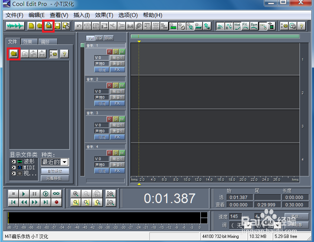Open track 2 output 输出1 selector

tap(117, 92)
